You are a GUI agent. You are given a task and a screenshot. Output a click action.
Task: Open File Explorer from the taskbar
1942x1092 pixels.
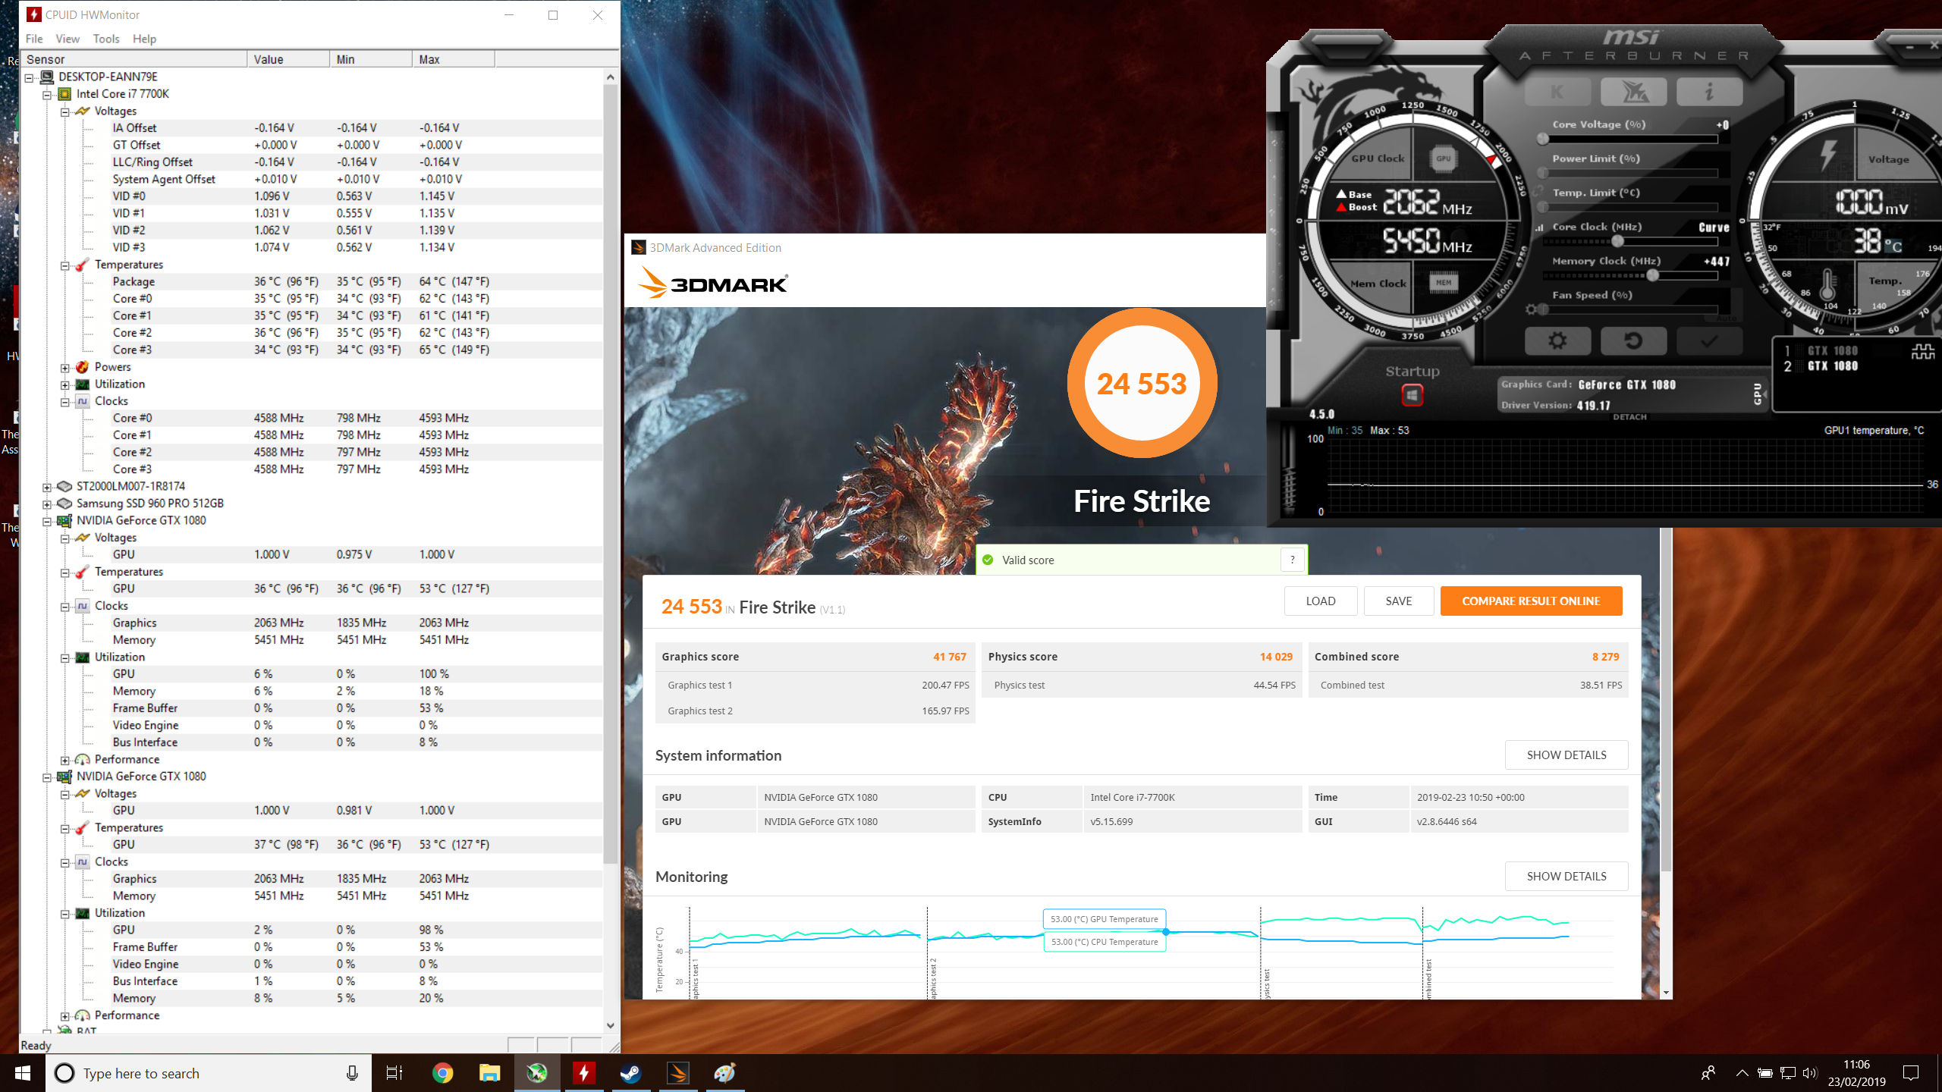tap(489, 1073)
